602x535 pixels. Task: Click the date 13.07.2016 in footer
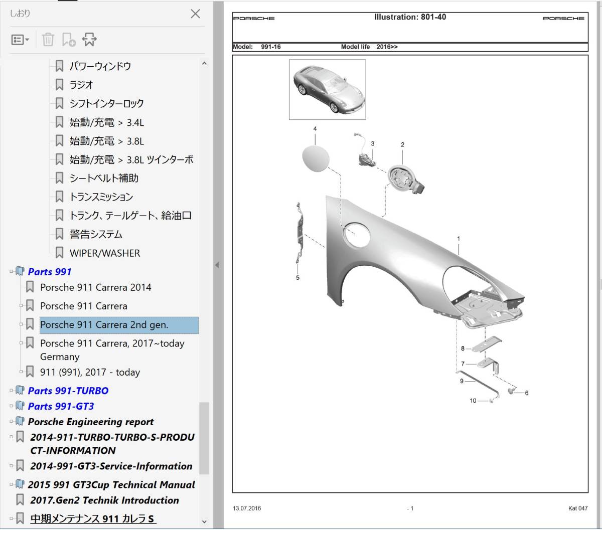tap(247, 508)
